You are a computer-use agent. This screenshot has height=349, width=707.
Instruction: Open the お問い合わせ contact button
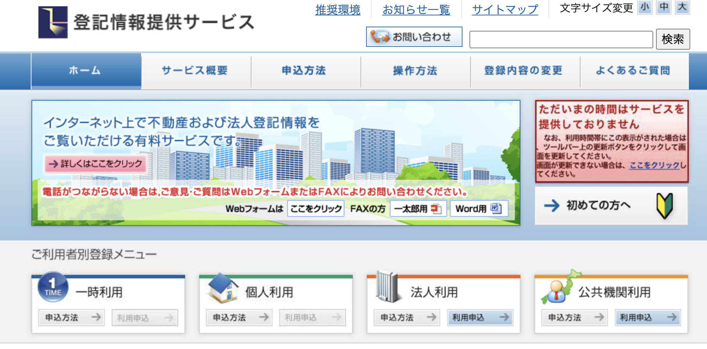[x=414, y=37]
